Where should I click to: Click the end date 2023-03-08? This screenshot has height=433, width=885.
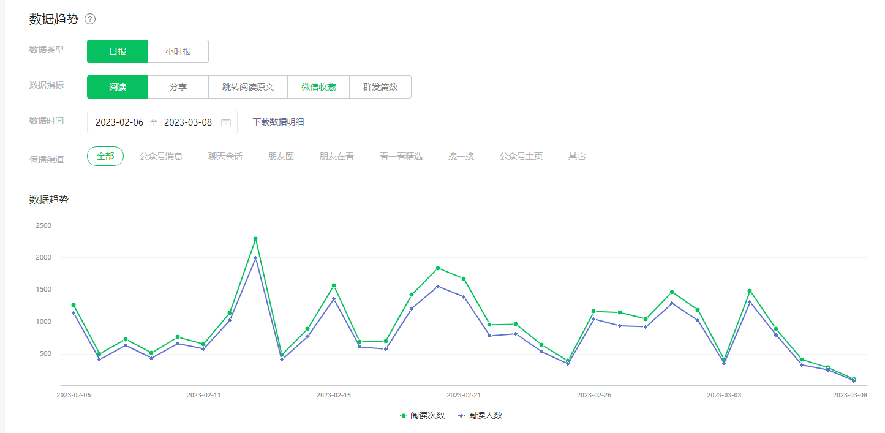pyautogui.click(x=188, y=122)
